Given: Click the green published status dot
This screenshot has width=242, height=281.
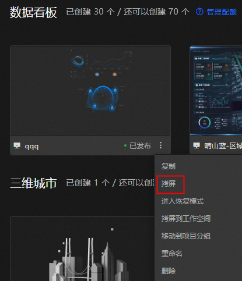Looking at the screenshot, I should click(125, 145).
